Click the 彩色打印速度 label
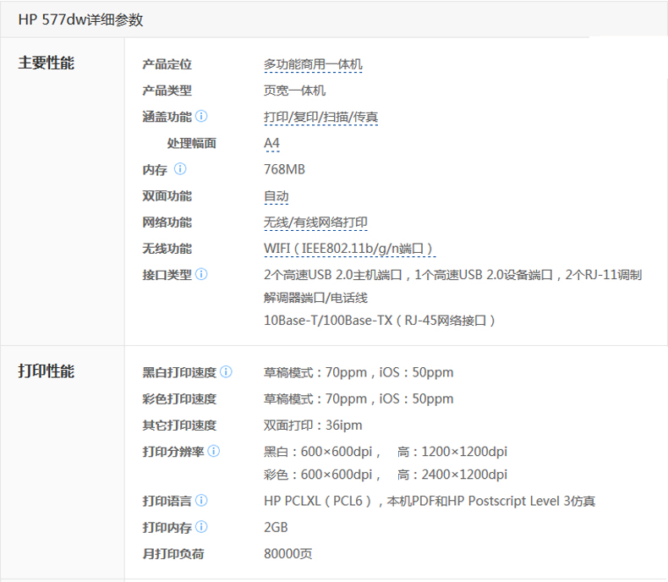The image size is (668, 582). 179,398
